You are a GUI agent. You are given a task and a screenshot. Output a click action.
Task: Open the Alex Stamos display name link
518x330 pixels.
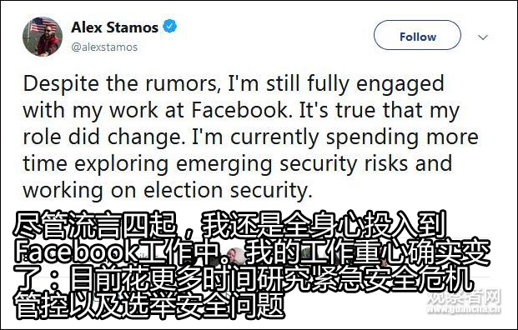pos(114,27)
